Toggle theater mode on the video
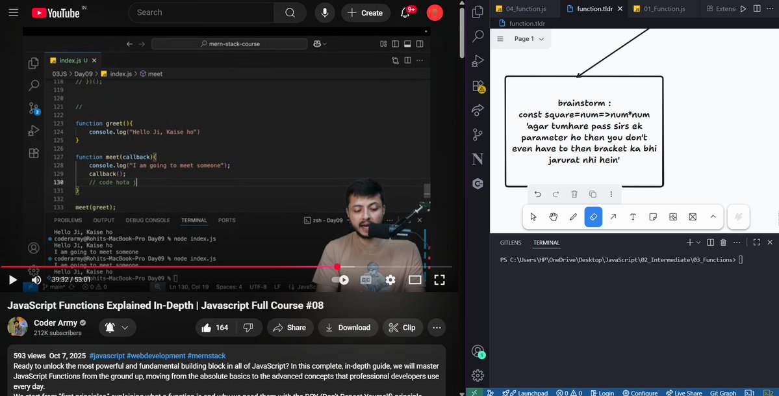This screenshot has height=396, width=779. click(x=415, y=280)
